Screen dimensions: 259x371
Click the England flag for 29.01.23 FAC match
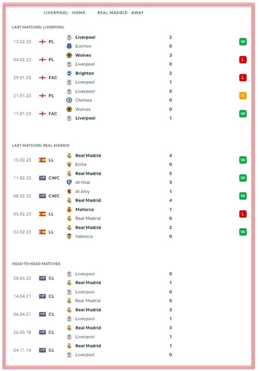coord(42,78)
